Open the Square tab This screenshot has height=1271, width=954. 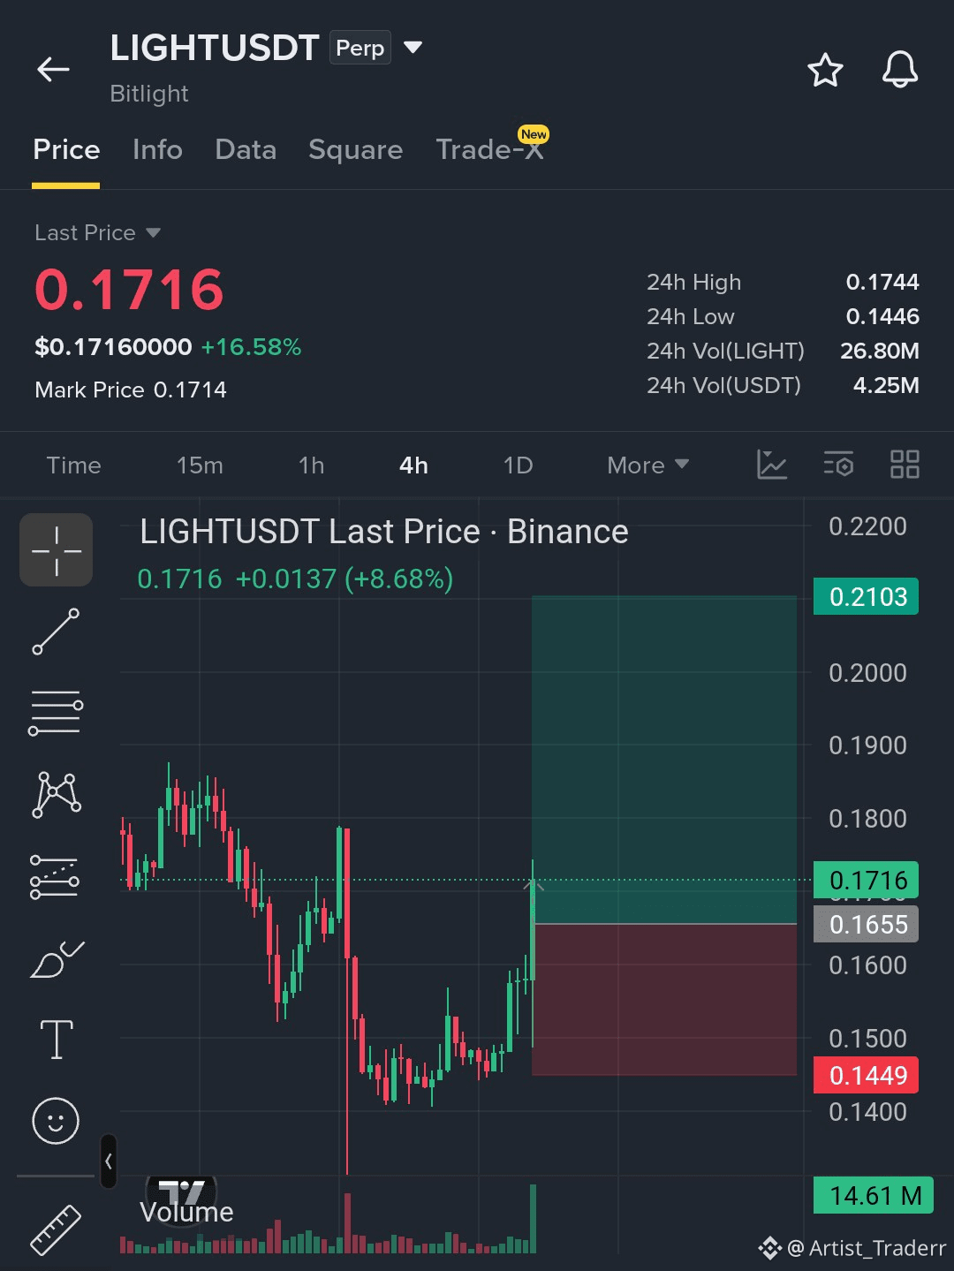point(355,150)
